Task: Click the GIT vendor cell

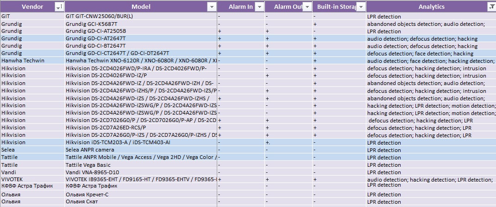Action: click(32, 17)
